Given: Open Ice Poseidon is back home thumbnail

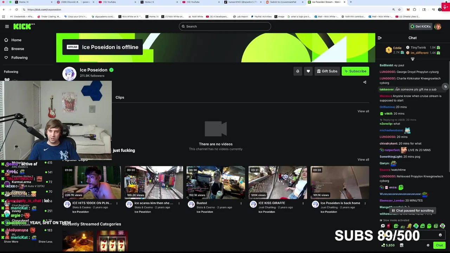Looking at the screenshot, I should (340, 182).
